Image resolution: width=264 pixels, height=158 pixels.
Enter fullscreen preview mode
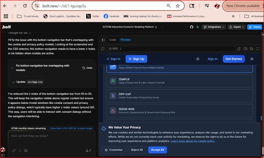[258, 49]
